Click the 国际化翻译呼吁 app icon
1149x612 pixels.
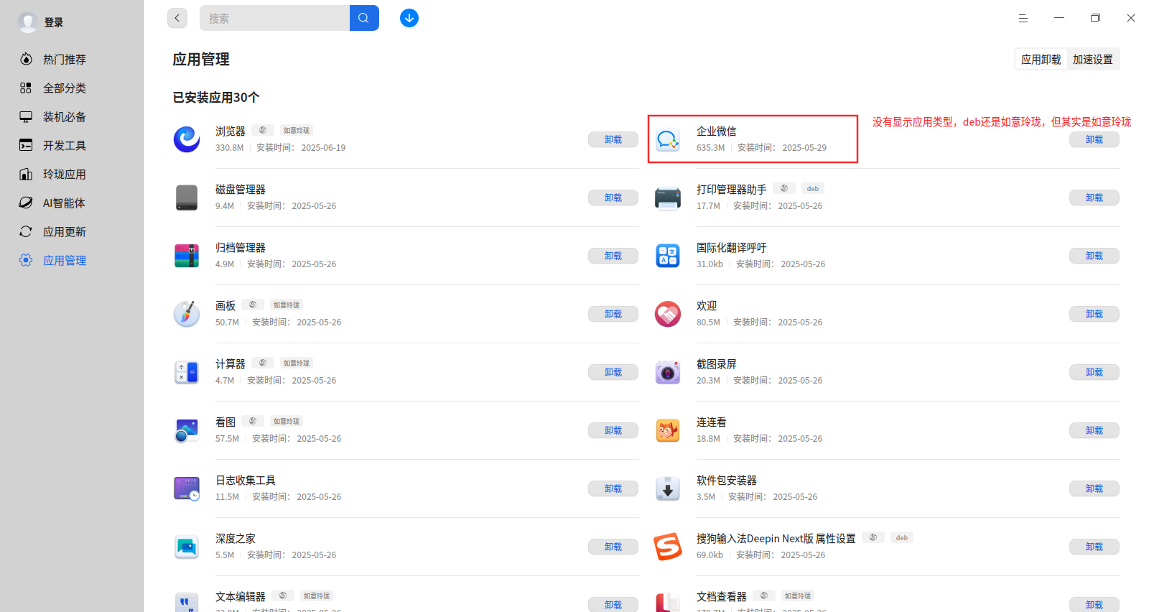pyautogui.click(x=668, y=256)
